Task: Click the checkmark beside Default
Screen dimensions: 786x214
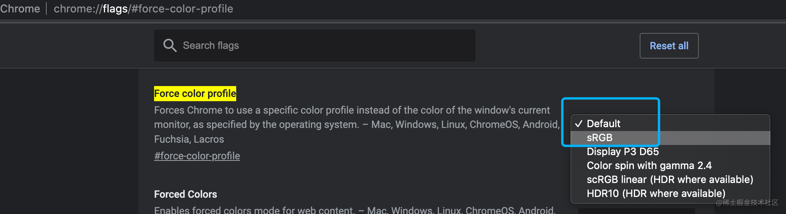Action: 579,124
